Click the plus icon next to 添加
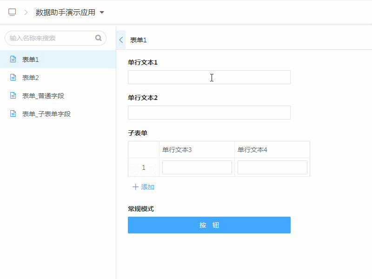This screenshot has height=279, width=372. pos(135,187)
